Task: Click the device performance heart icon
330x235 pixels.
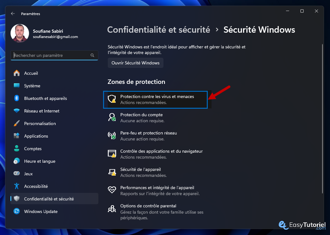Action: pos(112,190)
